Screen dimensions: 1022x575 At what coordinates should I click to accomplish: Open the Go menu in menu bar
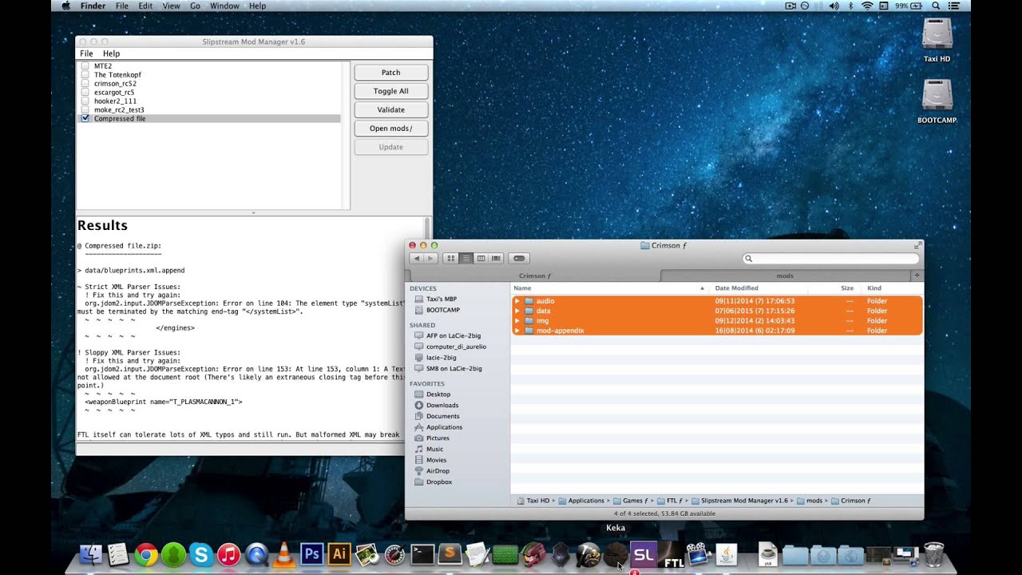(x=195, y=6)
